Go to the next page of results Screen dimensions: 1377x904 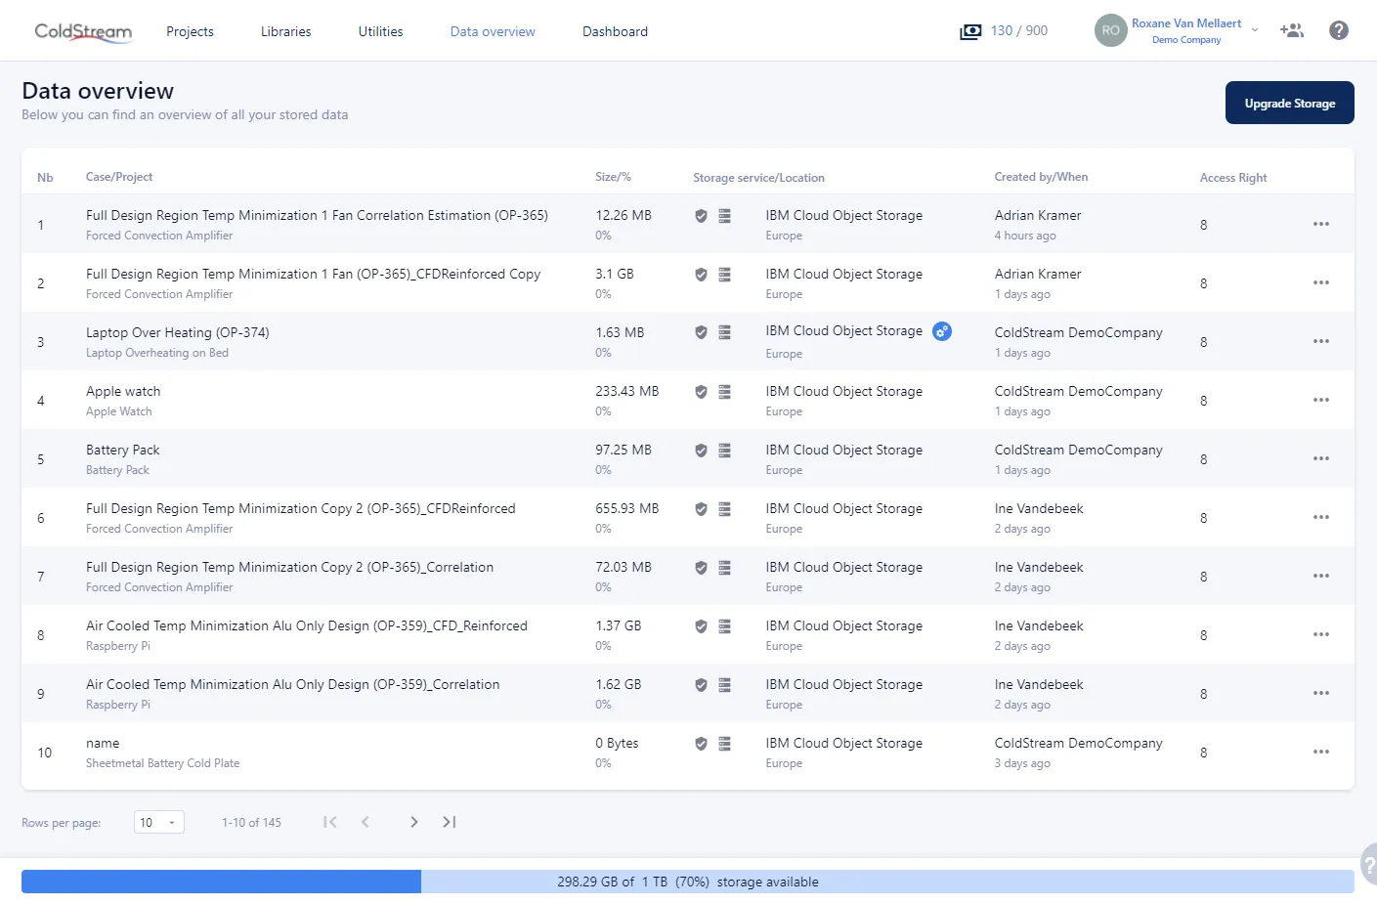[414, 822]
